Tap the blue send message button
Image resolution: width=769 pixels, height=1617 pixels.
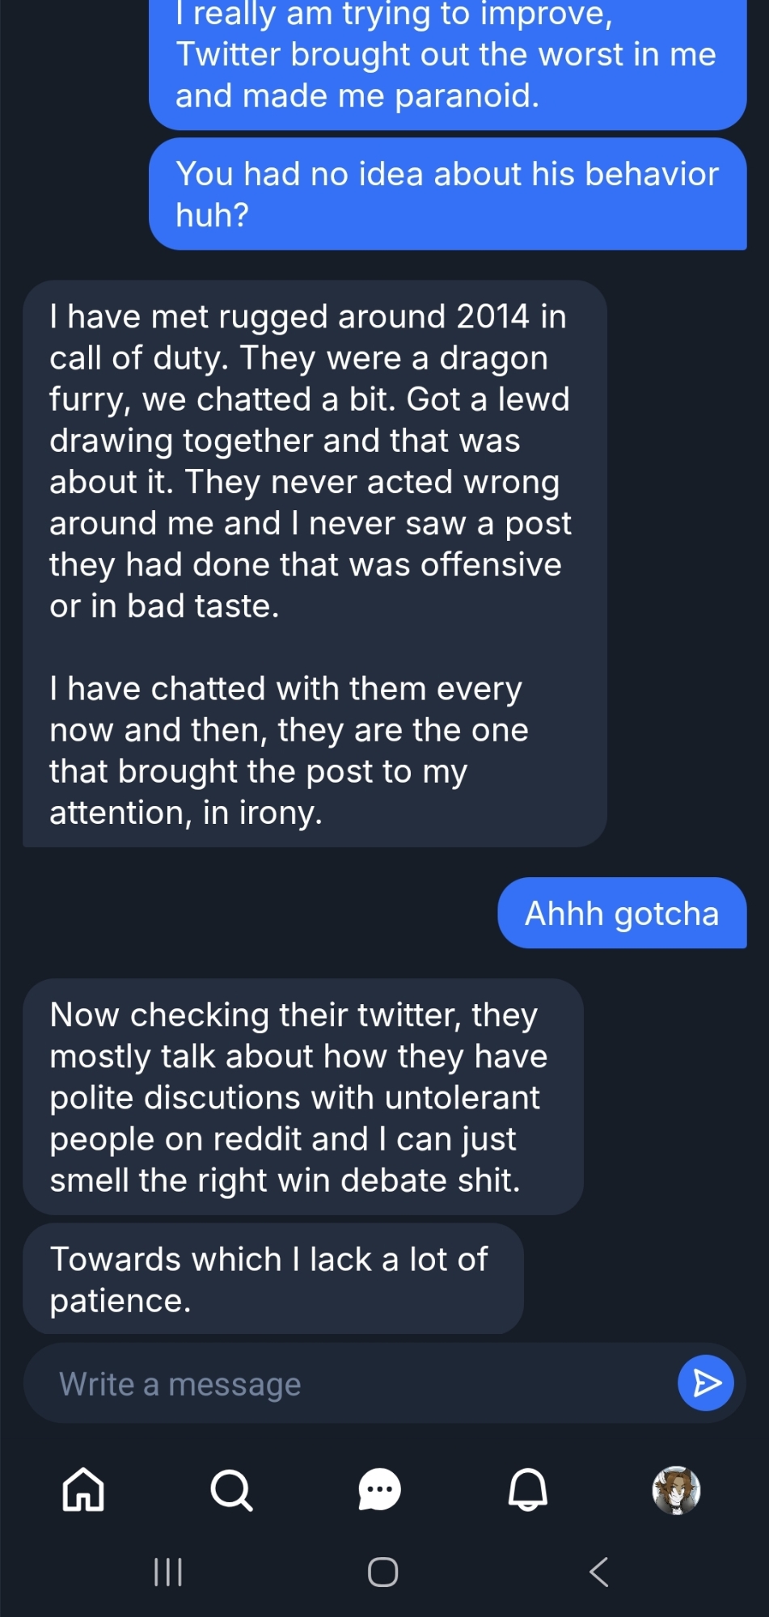tap(706, 1383)
